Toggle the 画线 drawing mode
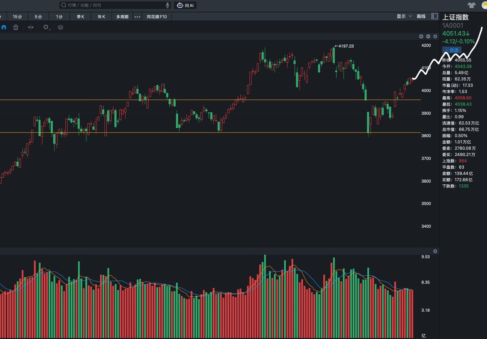 (x=421, y=16)
